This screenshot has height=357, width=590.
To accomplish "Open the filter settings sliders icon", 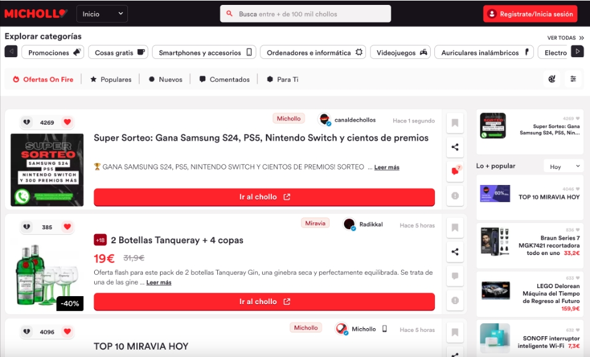I will [573, 79].
